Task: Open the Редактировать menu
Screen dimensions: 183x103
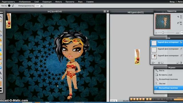Action: click(8, 2)
